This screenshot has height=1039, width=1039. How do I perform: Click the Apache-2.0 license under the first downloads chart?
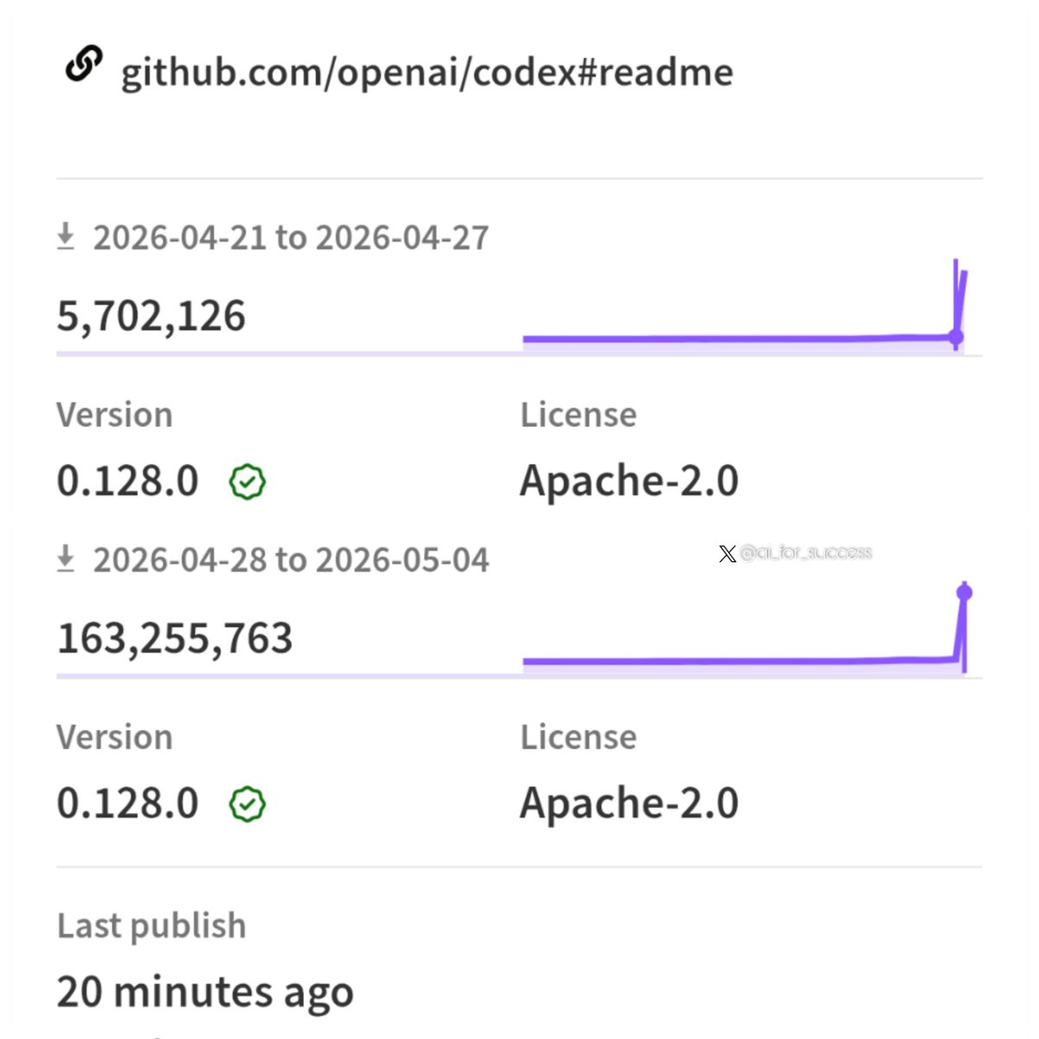pos(629,481)
